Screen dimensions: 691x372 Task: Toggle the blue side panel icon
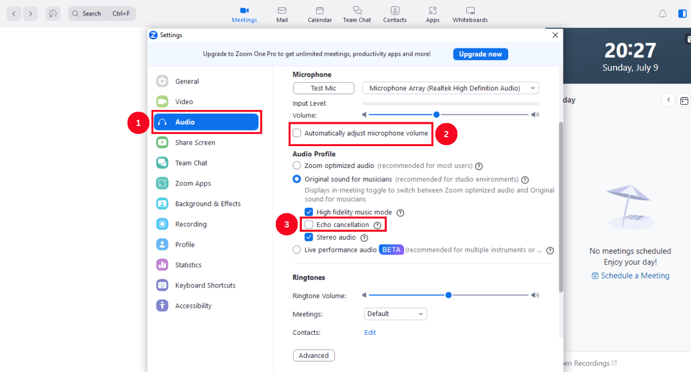(682, 14)
